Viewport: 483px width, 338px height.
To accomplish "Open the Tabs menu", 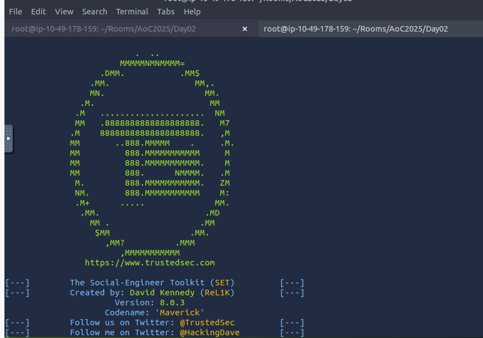I will point(166,12).
